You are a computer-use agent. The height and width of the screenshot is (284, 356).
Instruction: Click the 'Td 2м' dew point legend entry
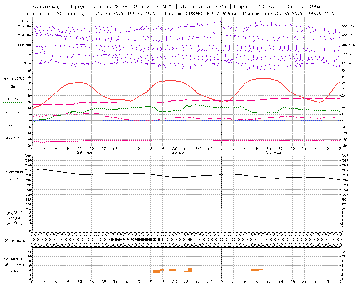tap(13, 99)
